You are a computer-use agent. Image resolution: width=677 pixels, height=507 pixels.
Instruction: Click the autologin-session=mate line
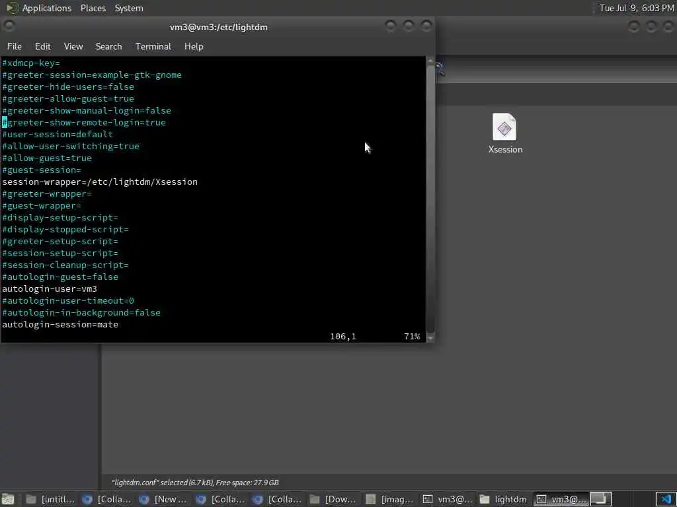point(60,325)
